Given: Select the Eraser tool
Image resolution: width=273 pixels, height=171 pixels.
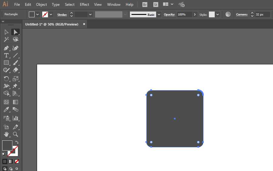Looking at the screenshot, I should click(15, 70).
